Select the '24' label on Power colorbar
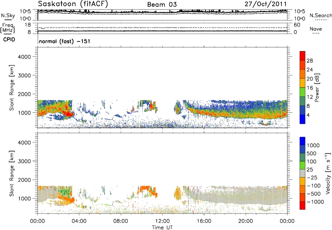The image size is (332, 230). pos(310,70)
